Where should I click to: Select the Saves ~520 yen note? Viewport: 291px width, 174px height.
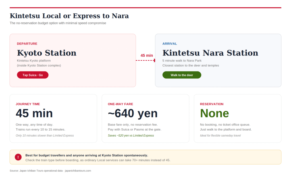coord(131,135)
